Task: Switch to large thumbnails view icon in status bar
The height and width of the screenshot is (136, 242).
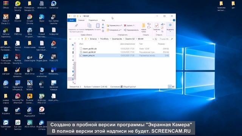Action: pos(173,87)
